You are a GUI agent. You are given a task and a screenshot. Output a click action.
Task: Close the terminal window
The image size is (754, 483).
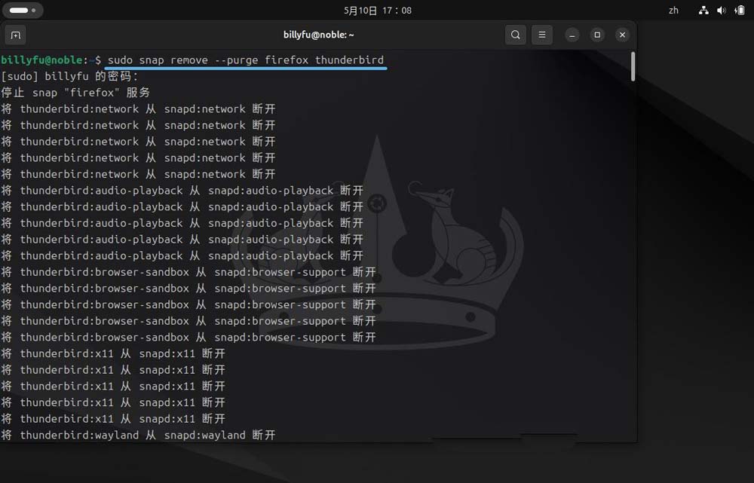[x=622, y=35]
